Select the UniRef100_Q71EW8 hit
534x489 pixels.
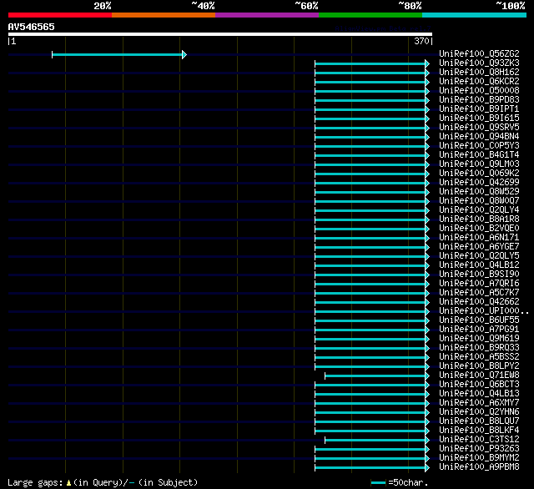pyautogui.click(x=479, y=376)
